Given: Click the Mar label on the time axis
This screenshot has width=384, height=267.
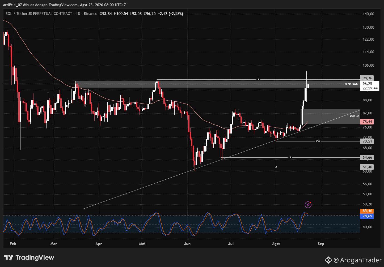Looking at the screenshot, I should tap(54, 244).
